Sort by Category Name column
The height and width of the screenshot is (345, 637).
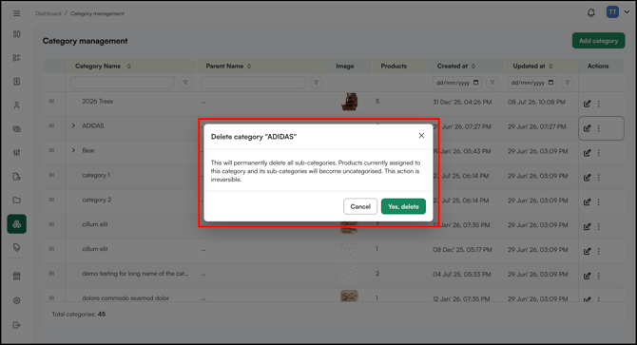point(128,67)
